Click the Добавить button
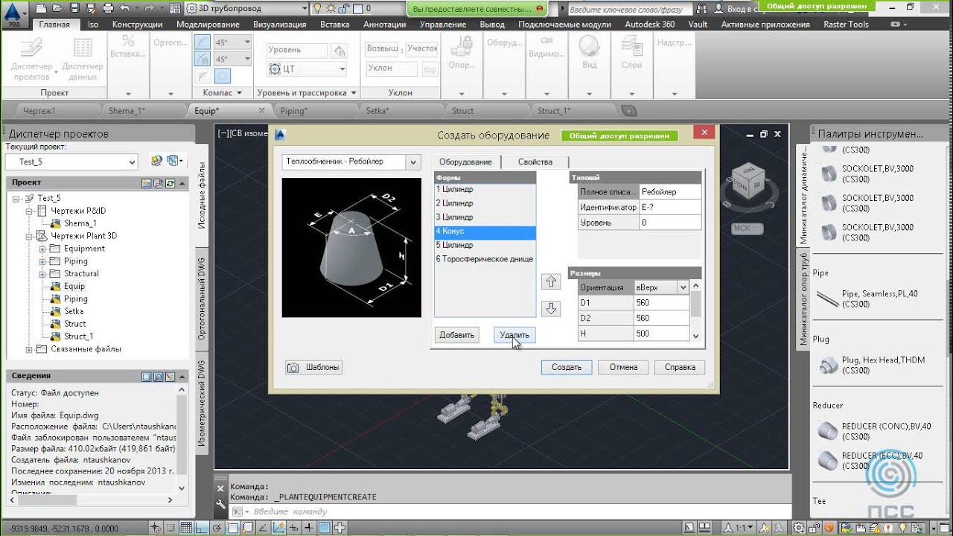 (456, 335)
